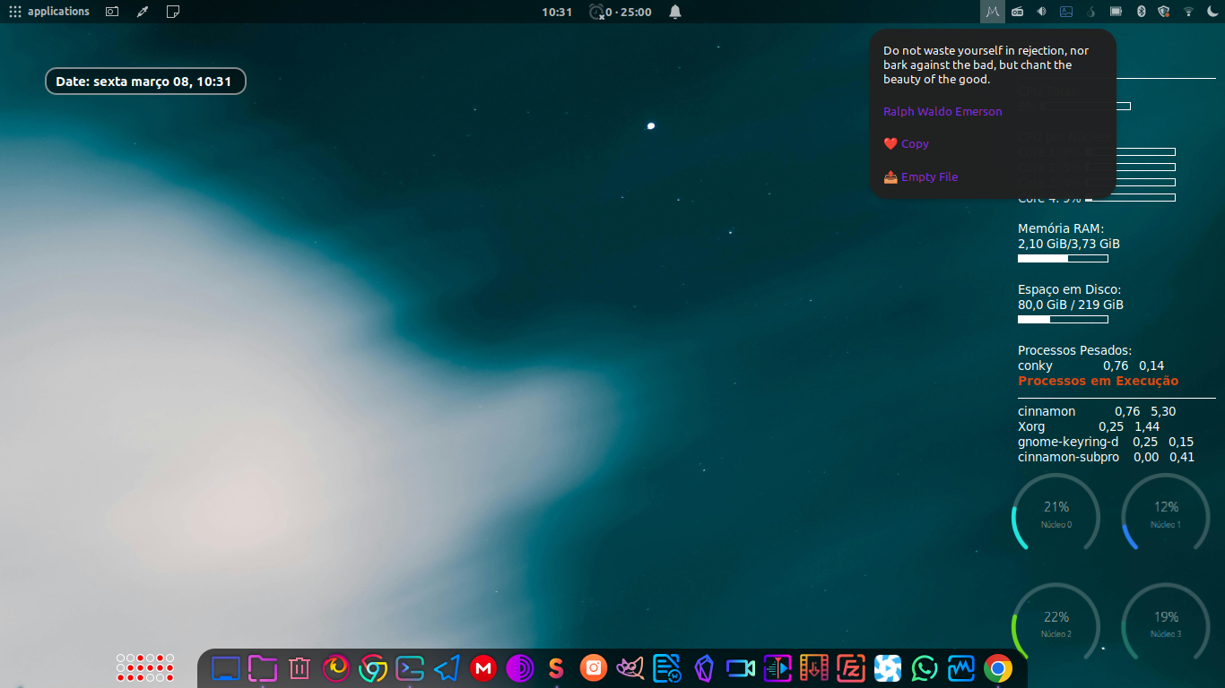Open the red M (MEGA) dock icon
Screen dimensions: 1225x688
pyautogui.click(x=483, y=668)
